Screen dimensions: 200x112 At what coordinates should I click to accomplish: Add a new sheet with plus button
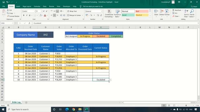26,102
